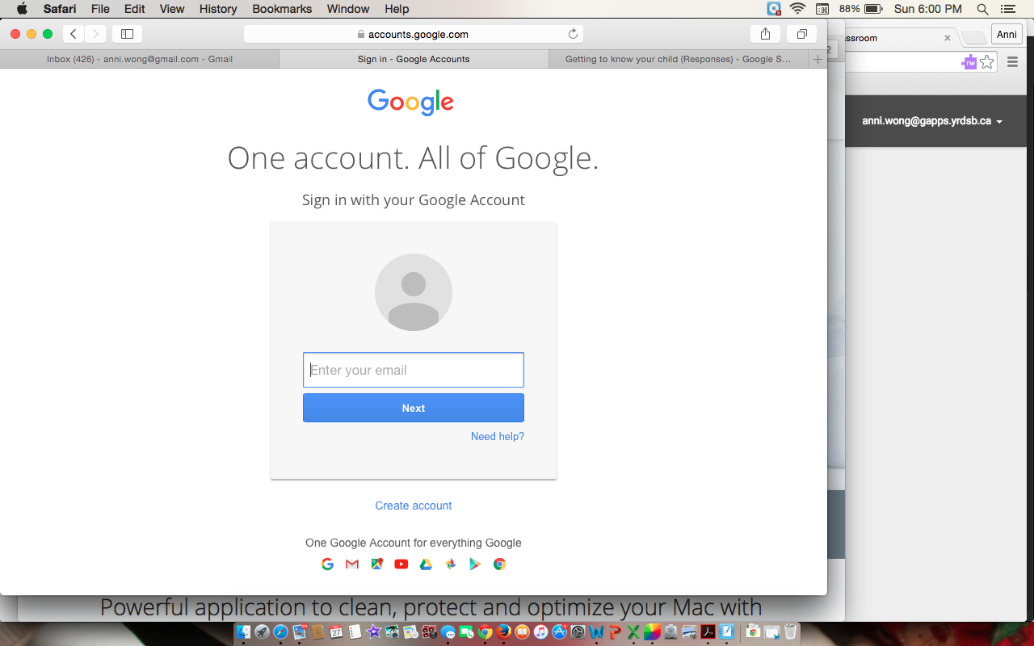Open the Apple menu
Viewport: 1034px width, 646px height.
22,9
